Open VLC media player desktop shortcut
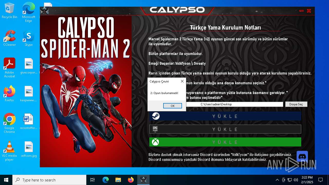This screenshot has height=185, width=329. click(10, 151)
